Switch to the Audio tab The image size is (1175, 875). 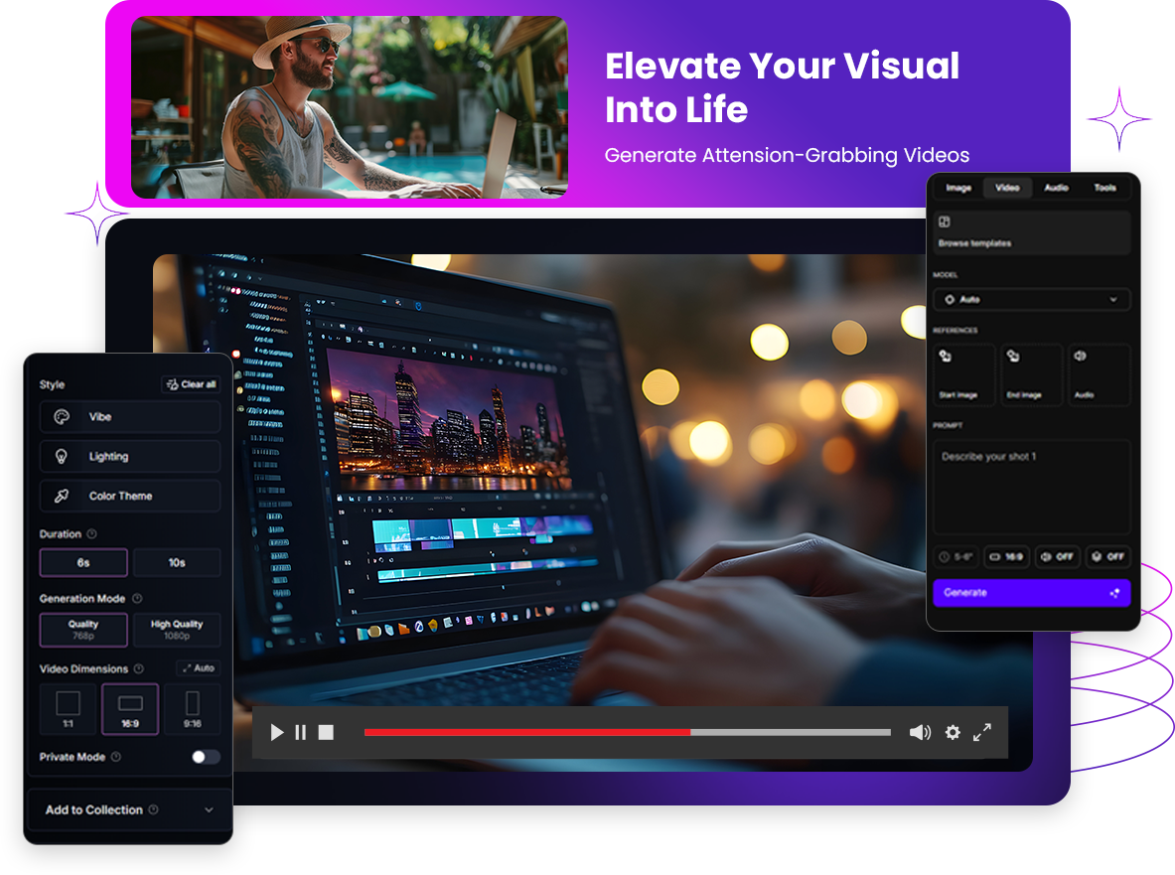(1056, 188)
